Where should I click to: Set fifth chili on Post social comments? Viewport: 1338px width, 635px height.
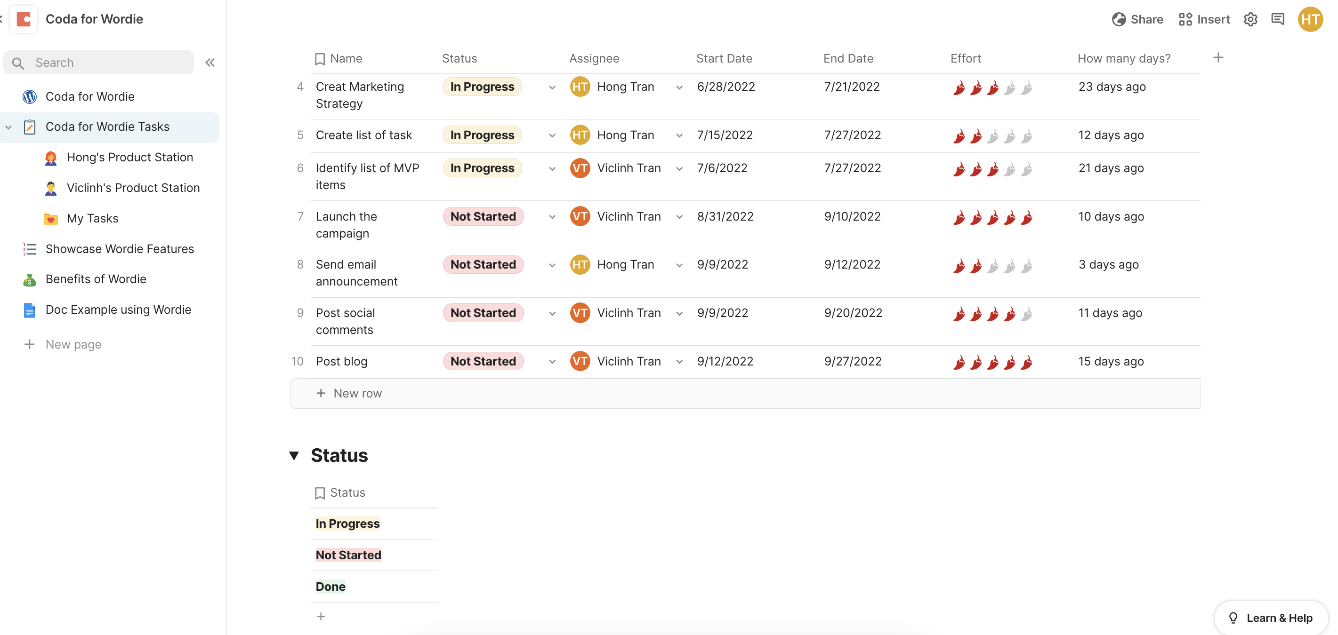[1026, 314]
